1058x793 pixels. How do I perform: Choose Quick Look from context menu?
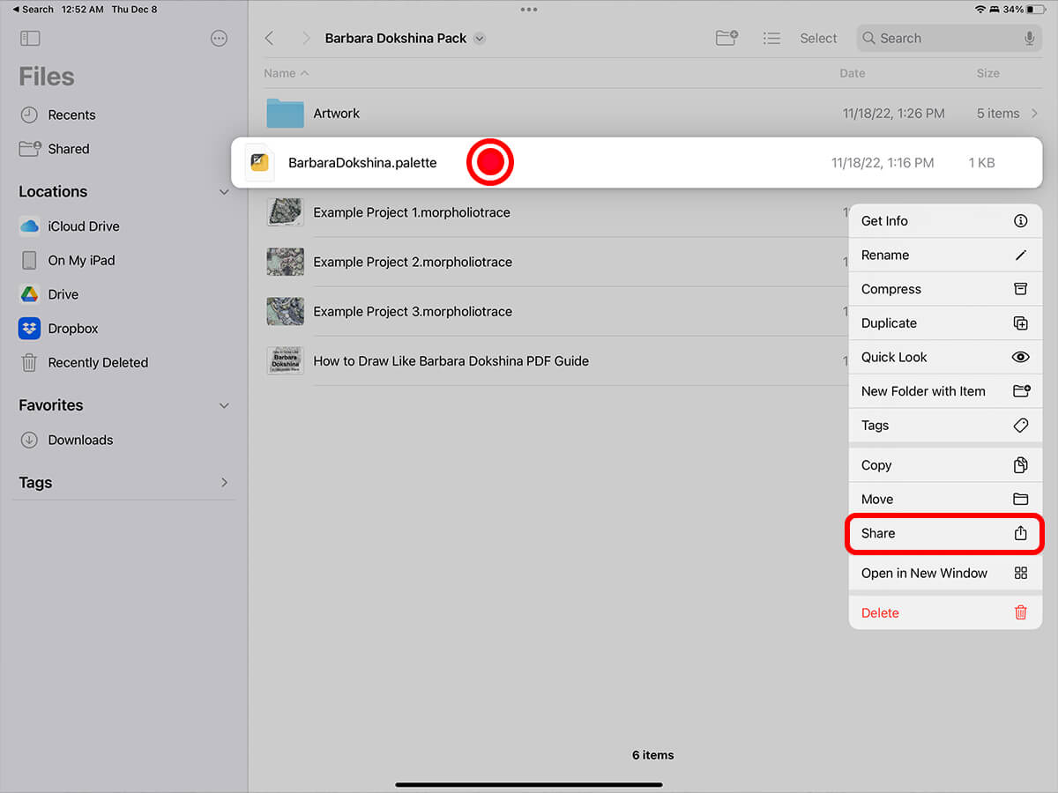(x=944, y=358)
